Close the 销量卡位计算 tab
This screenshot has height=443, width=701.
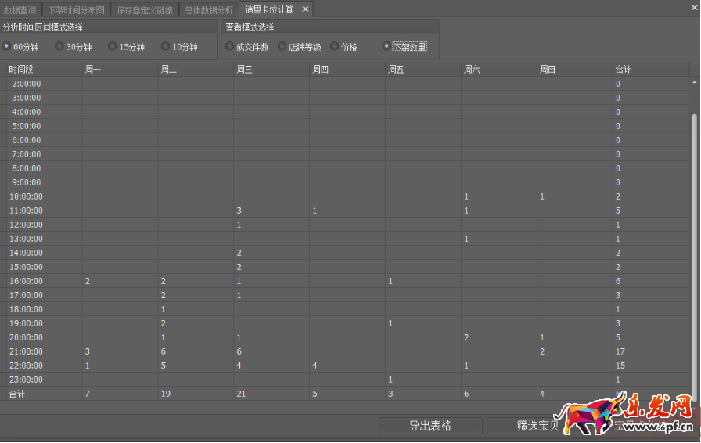[x=306, y=9]
